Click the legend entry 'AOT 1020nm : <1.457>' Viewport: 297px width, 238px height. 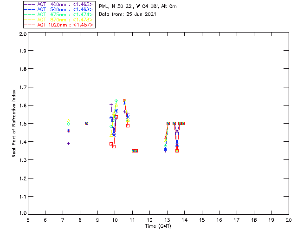pyautogui.click(x=58, y=25)
